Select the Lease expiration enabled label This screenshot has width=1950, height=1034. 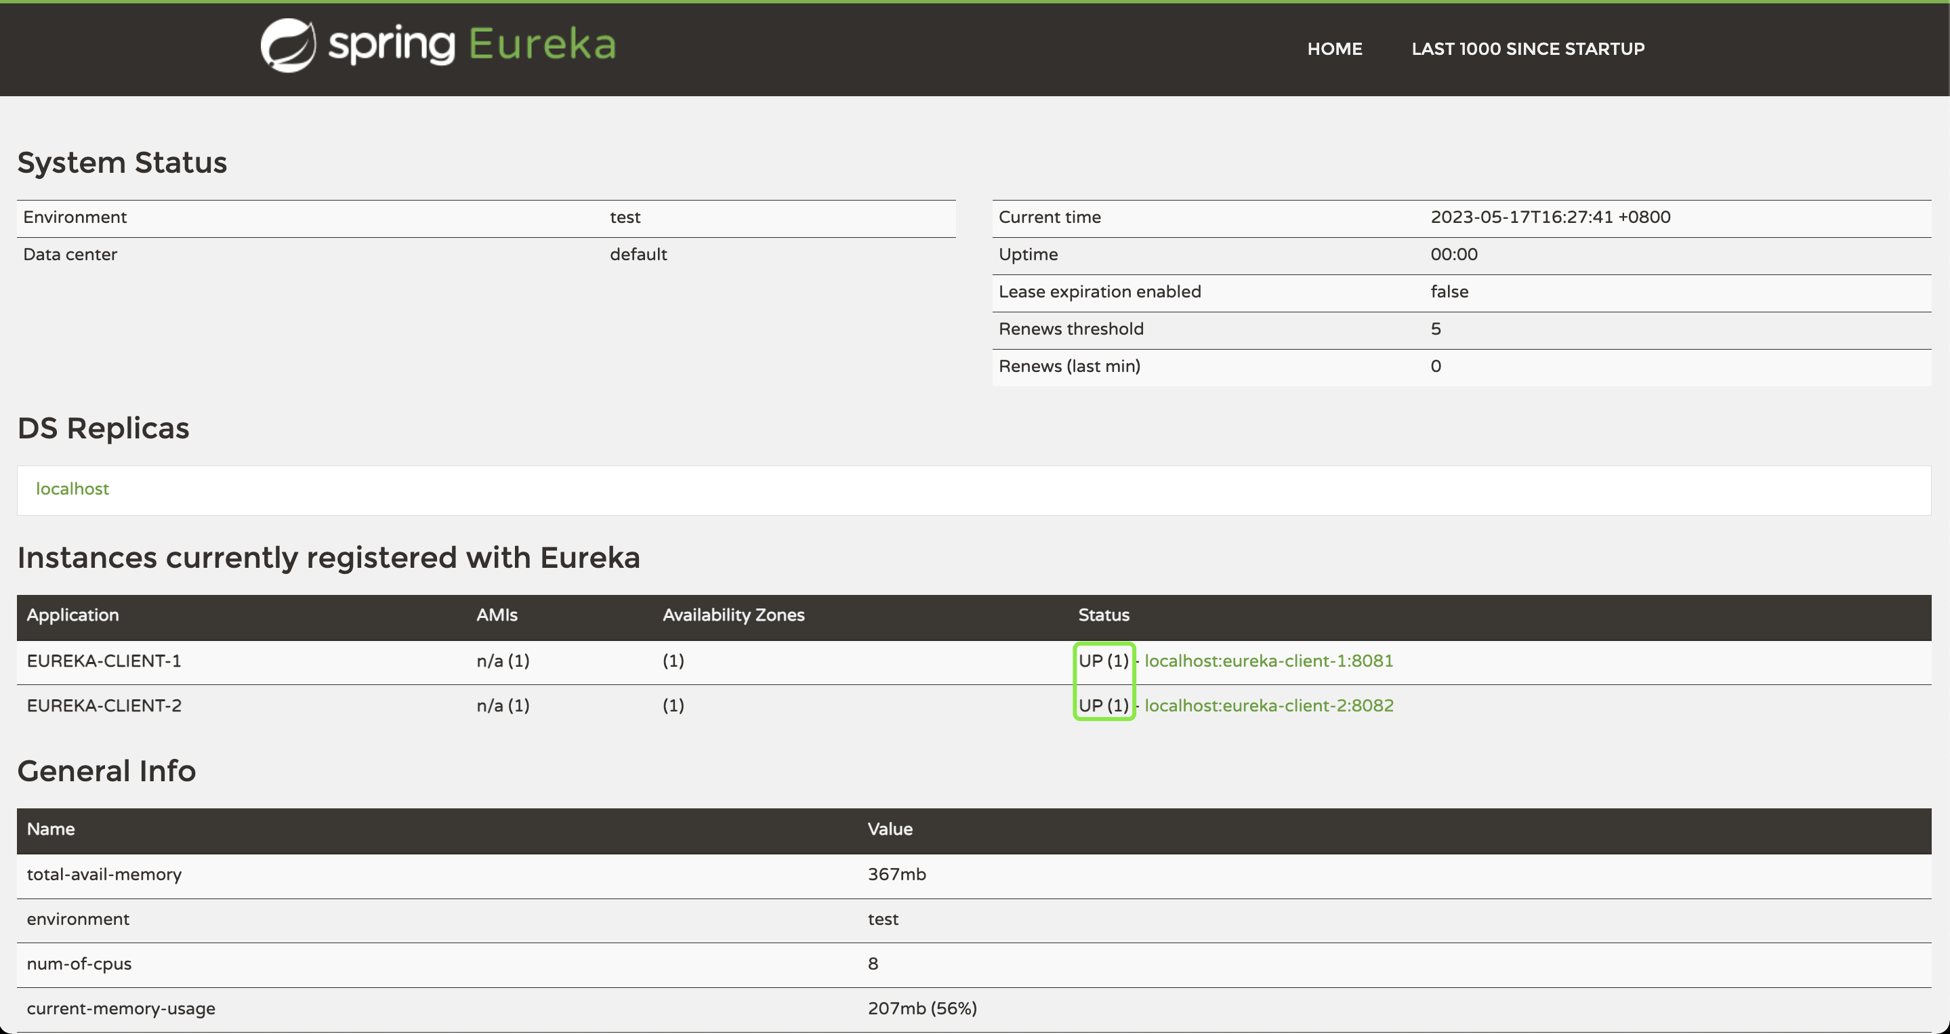(1099, 291)
